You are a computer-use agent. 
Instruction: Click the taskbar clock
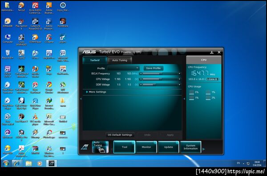point(257,164)
